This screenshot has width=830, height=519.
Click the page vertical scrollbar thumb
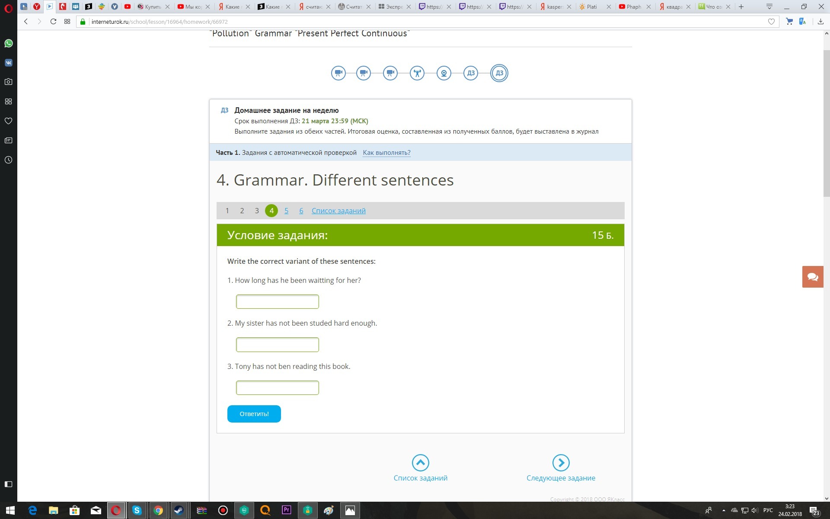826,121
